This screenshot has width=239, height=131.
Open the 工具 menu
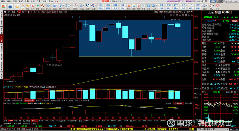click(x=39, y=1)
